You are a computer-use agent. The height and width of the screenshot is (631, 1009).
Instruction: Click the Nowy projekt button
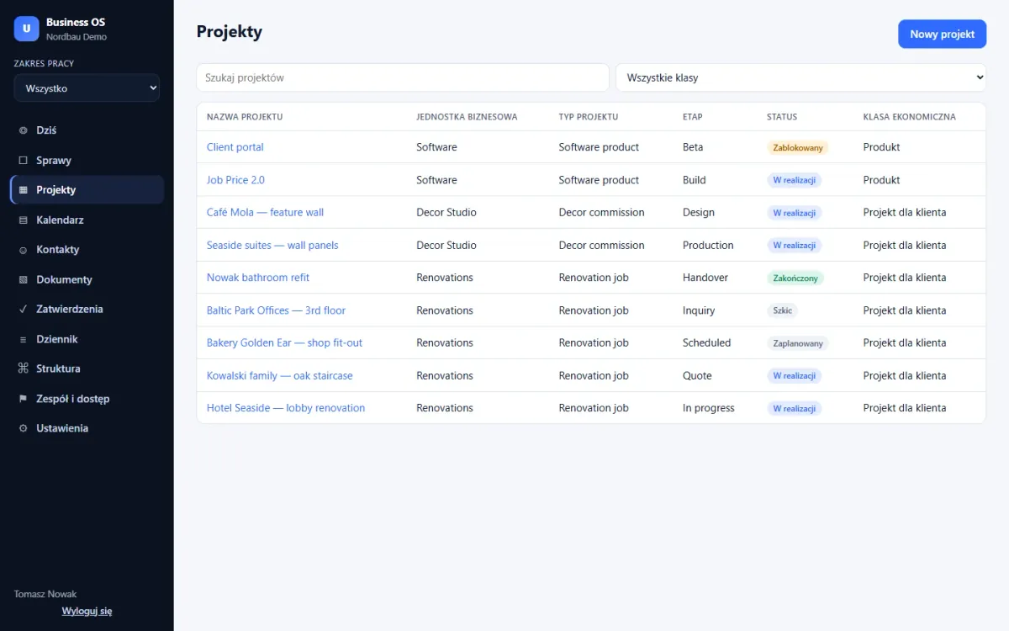(x=942, y=34)
